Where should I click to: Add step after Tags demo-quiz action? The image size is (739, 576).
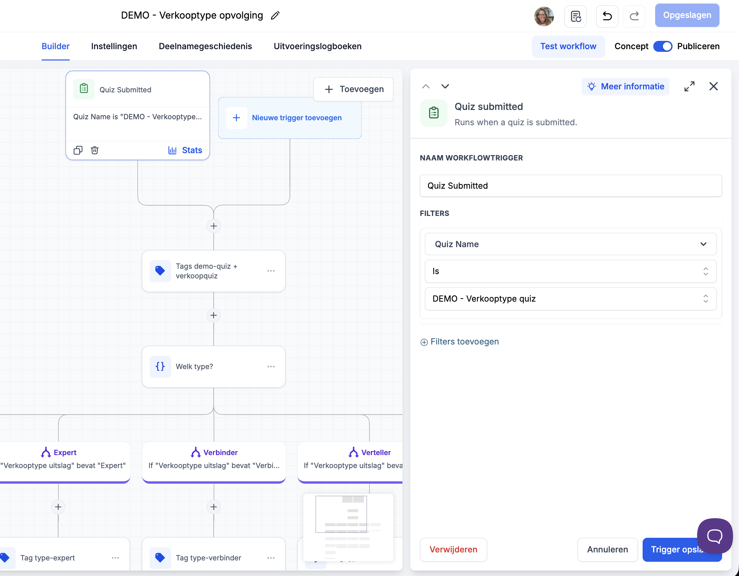[214, 315]
